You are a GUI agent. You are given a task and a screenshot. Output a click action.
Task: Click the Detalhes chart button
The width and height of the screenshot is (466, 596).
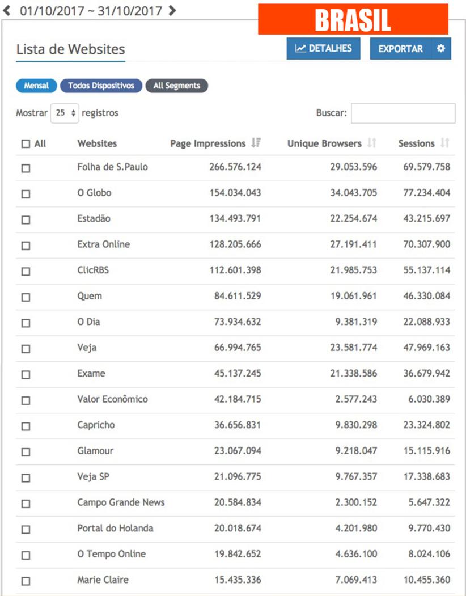pyautogui.click(x=323, y=49)
